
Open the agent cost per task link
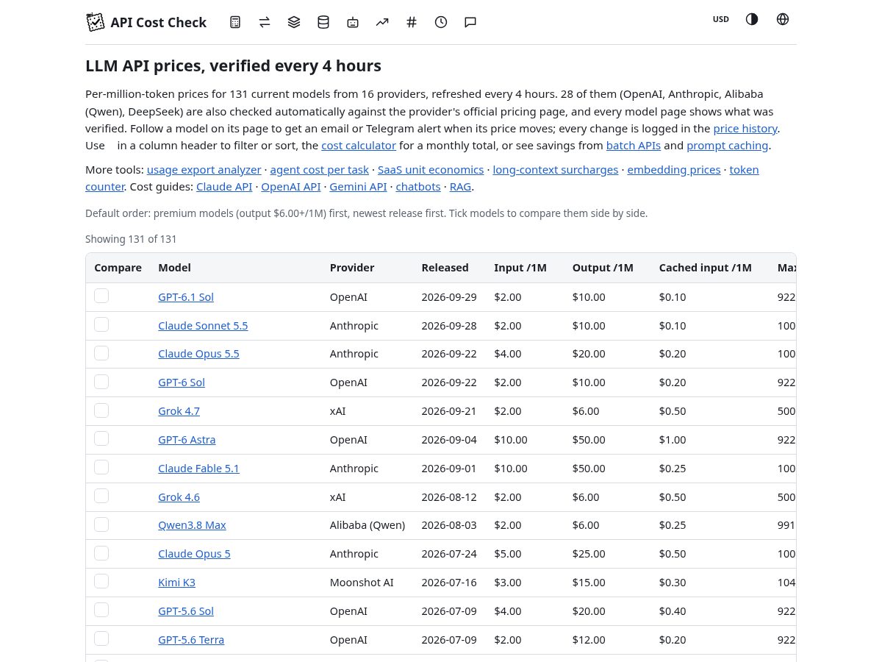(320, 170)
